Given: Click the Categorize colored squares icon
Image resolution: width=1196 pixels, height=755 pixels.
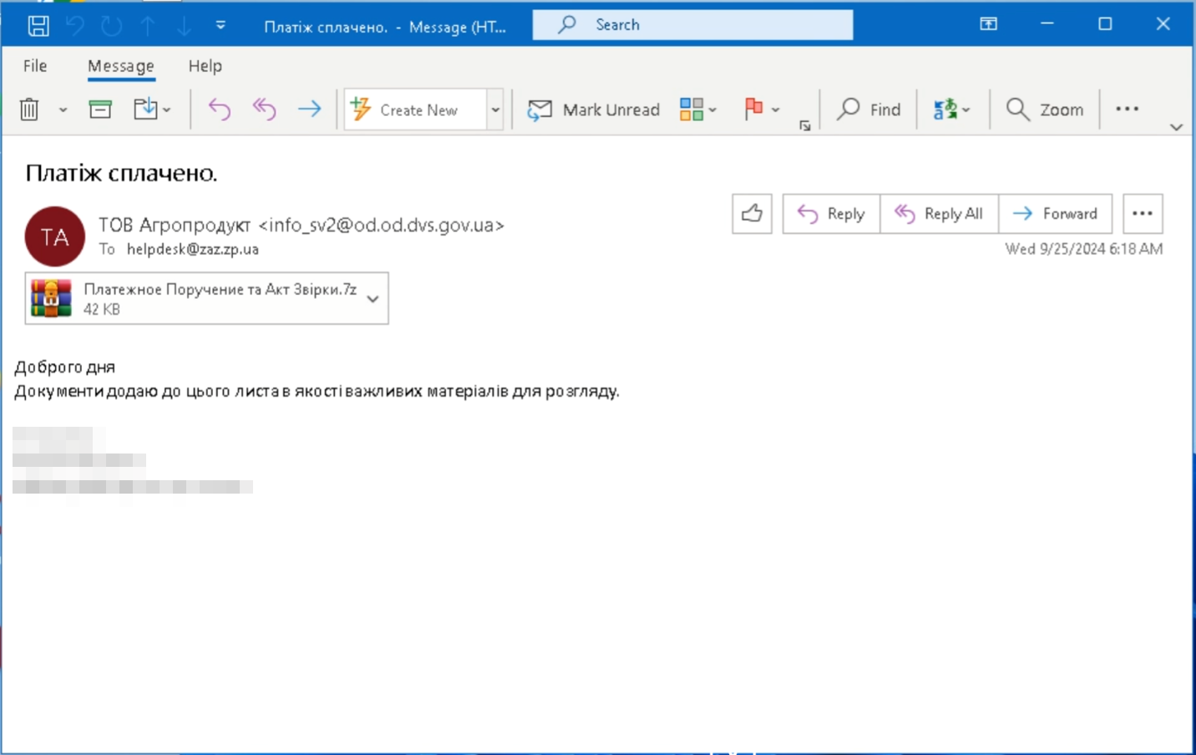Looking at the screenshot, I should pos(692,109).
